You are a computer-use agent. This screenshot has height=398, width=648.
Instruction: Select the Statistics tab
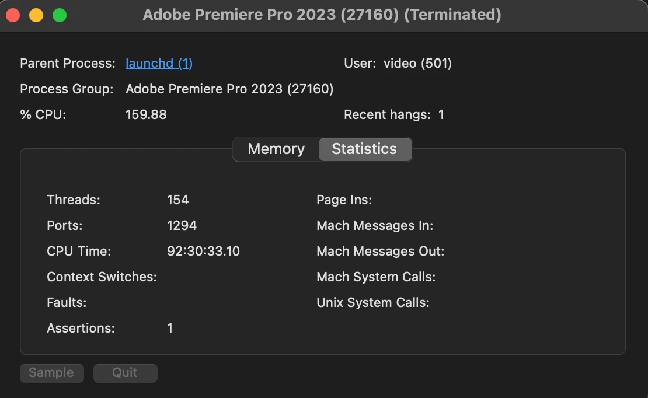pyautogui.click(x=364, y=149)
